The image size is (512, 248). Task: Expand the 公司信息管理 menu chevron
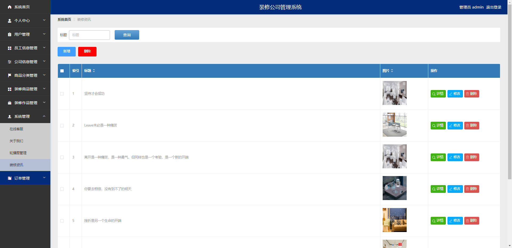44,62
